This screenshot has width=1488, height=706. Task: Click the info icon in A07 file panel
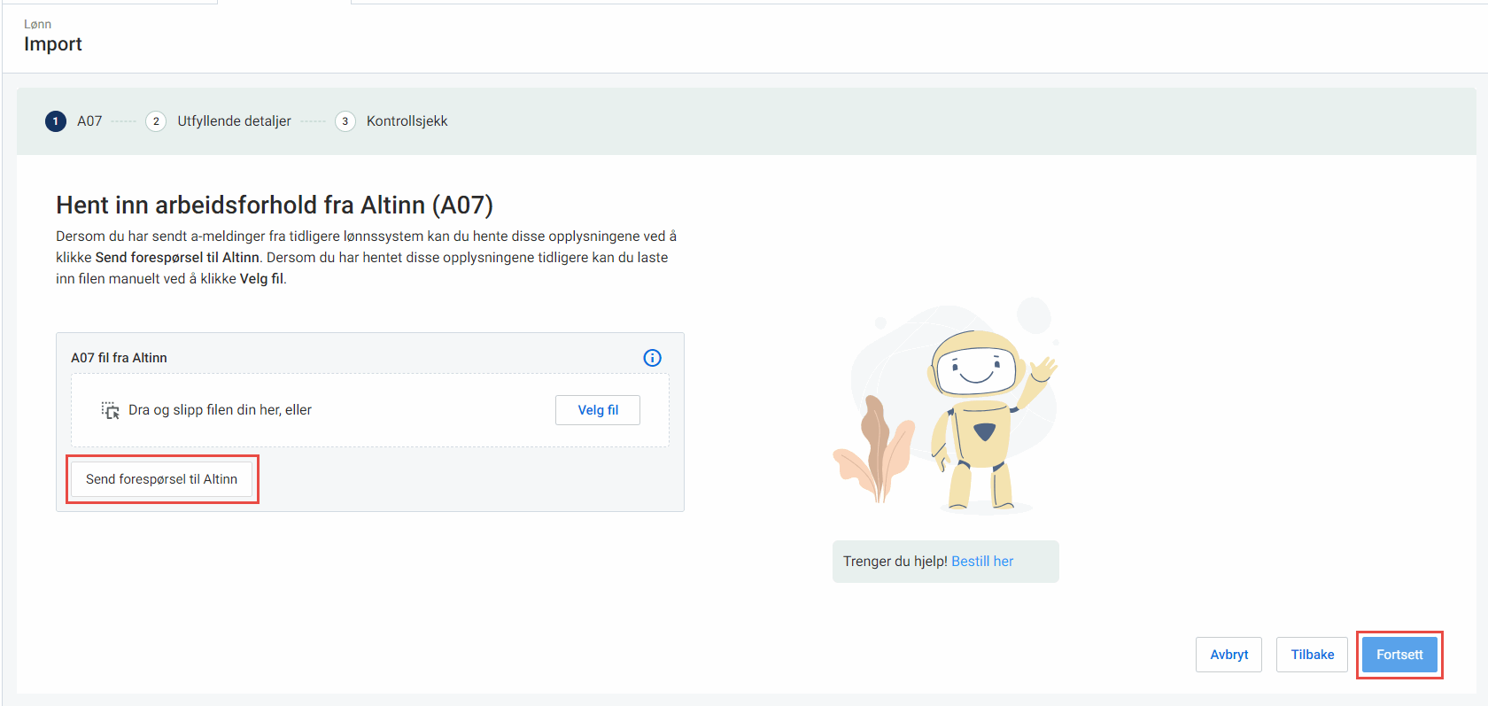pyautogui.click(x=652, y=358)
